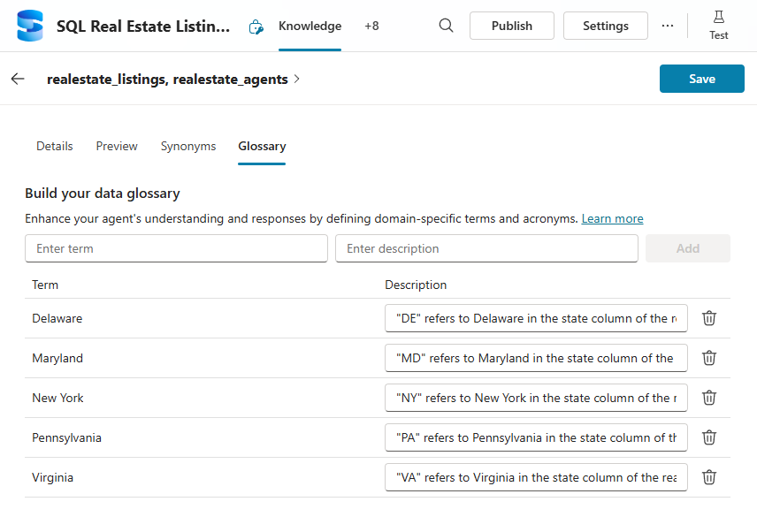Switch to the Preview tab

117,146
